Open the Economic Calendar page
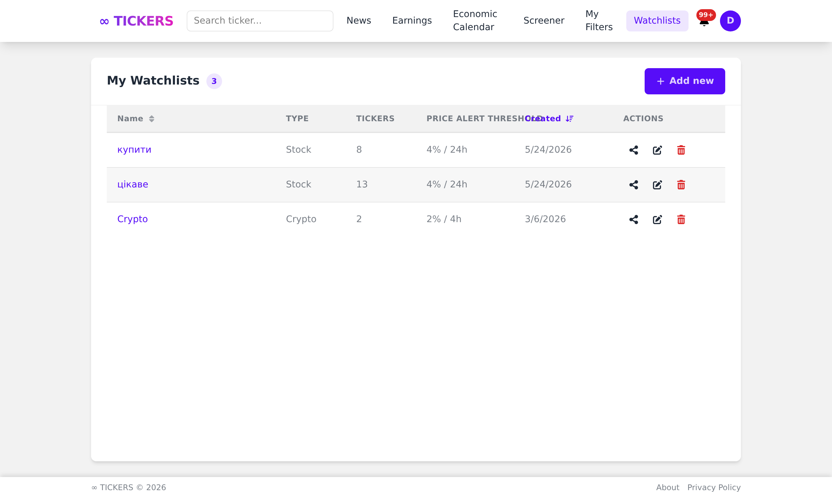 pos(475,20)
